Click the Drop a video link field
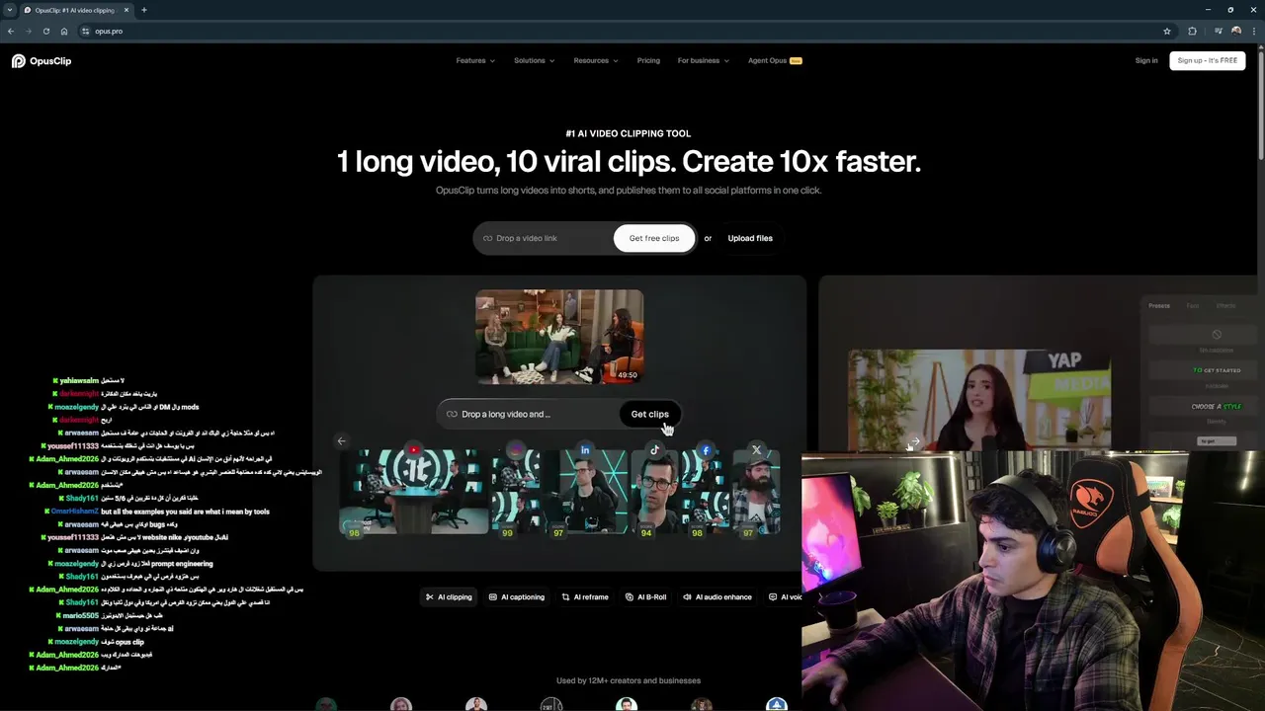This screenshot has width=1265, height=711. tap(544, 238)
